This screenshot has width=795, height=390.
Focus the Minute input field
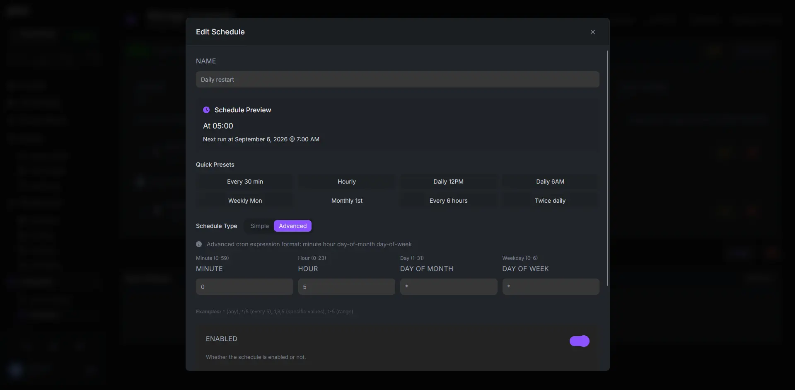tap(244, 287)
